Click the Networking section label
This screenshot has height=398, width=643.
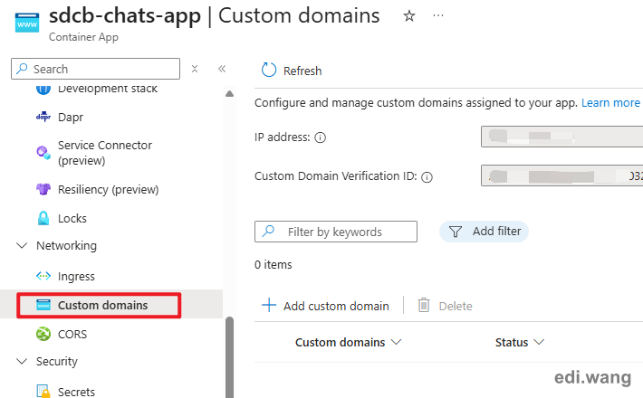[66, 246]
